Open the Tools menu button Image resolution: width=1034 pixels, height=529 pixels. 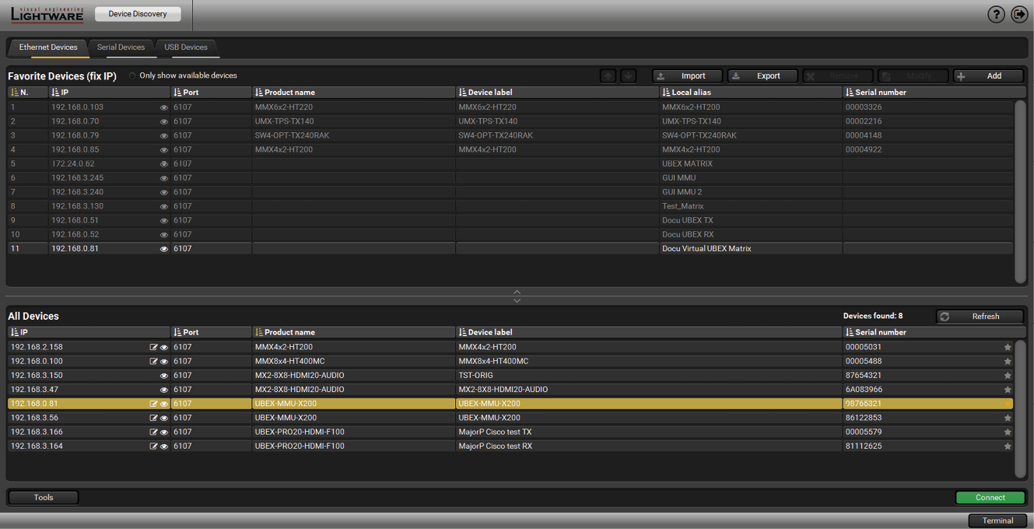[44, 497]
